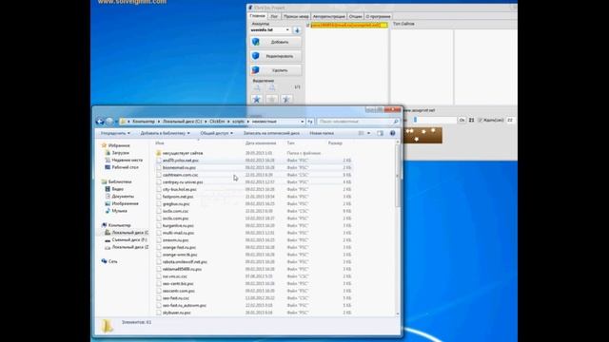Click the Ок button in ClickEm
The width and height of the screenshot is (609, 342).
tap(462, 121)
